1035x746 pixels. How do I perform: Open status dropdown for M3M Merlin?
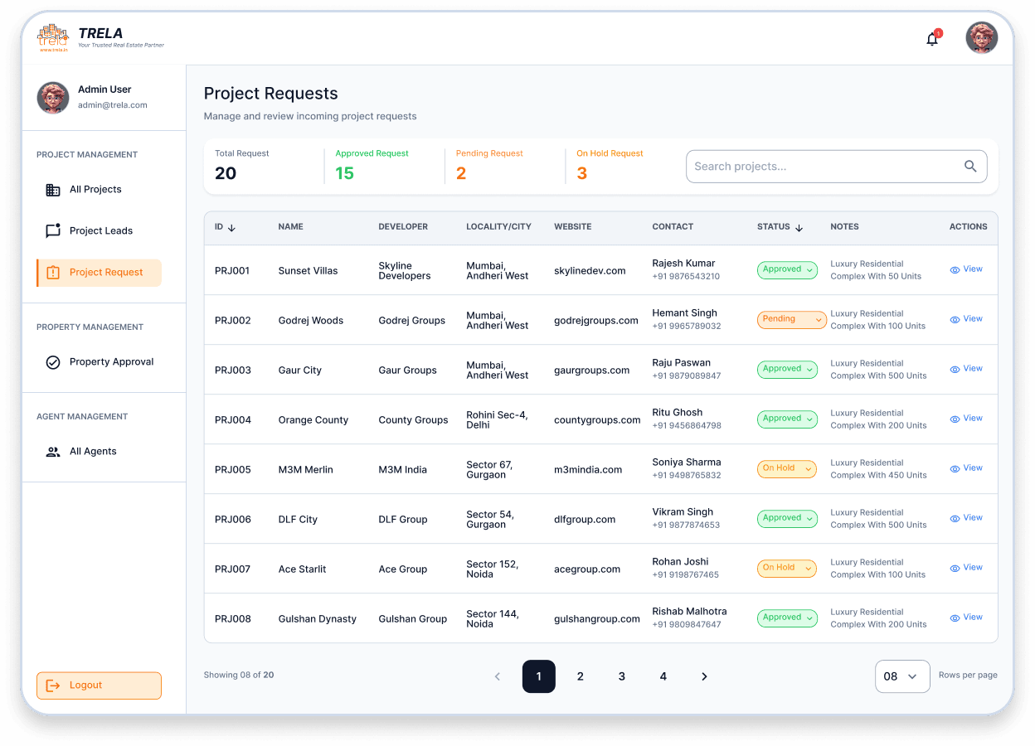(786, 468)
